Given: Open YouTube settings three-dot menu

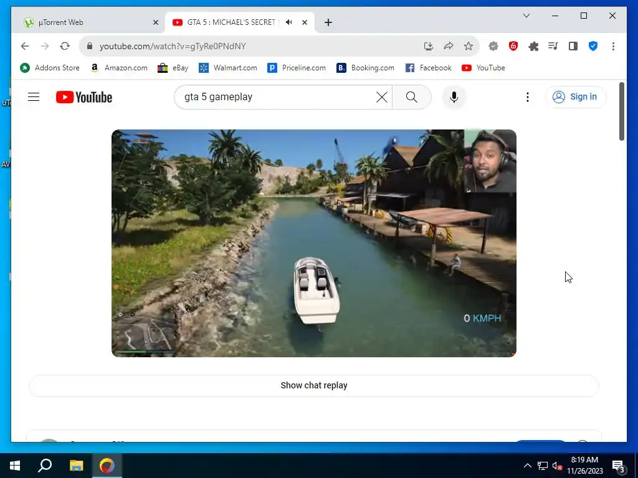Looking at the screenshot, I should (x=527, y=97).
